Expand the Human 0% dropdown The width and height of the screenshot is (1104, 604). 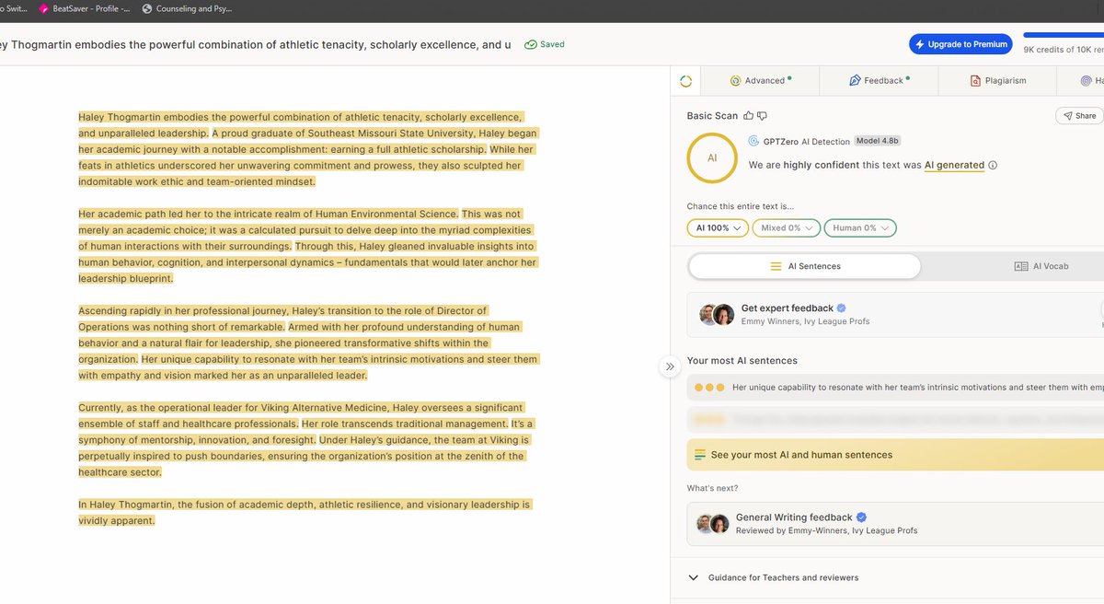pyautogui.click(x=859, y=227)
